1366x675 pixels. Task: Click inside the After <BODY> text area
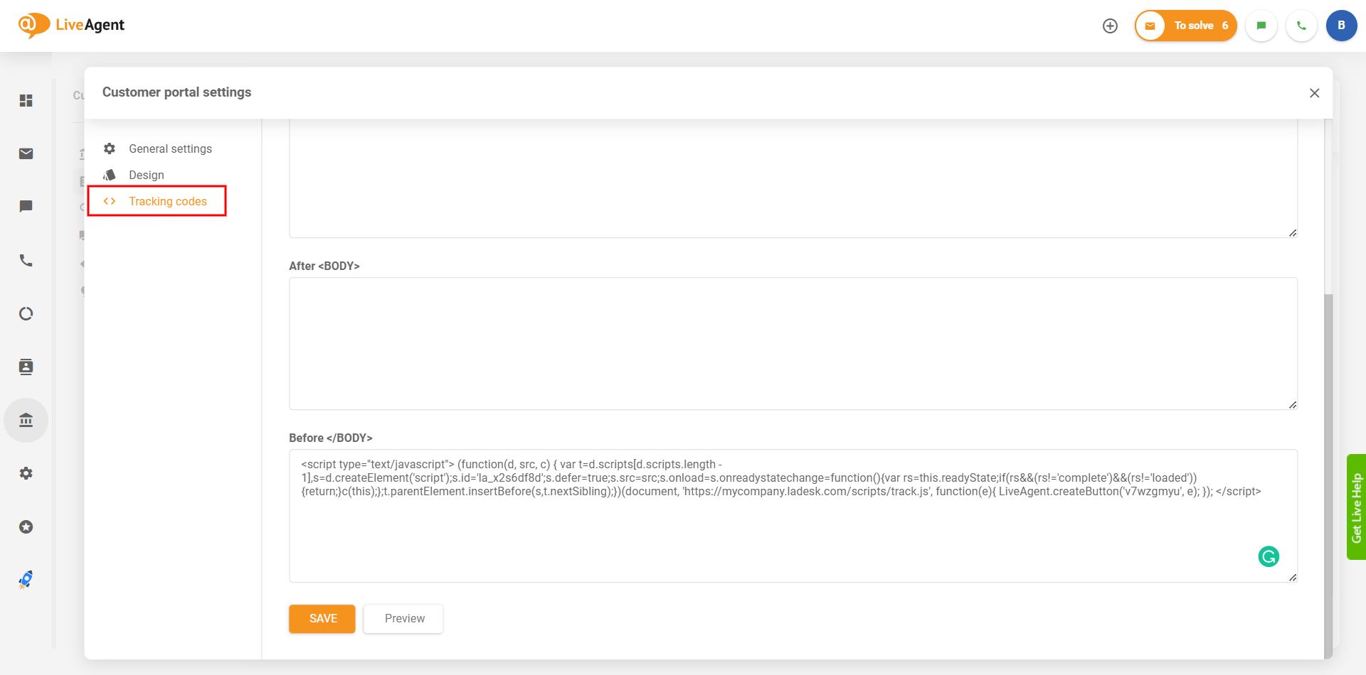pos(793,343)
